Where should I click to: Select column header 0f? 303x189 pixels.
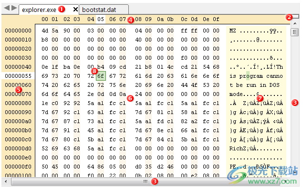[x=216, y=19]
